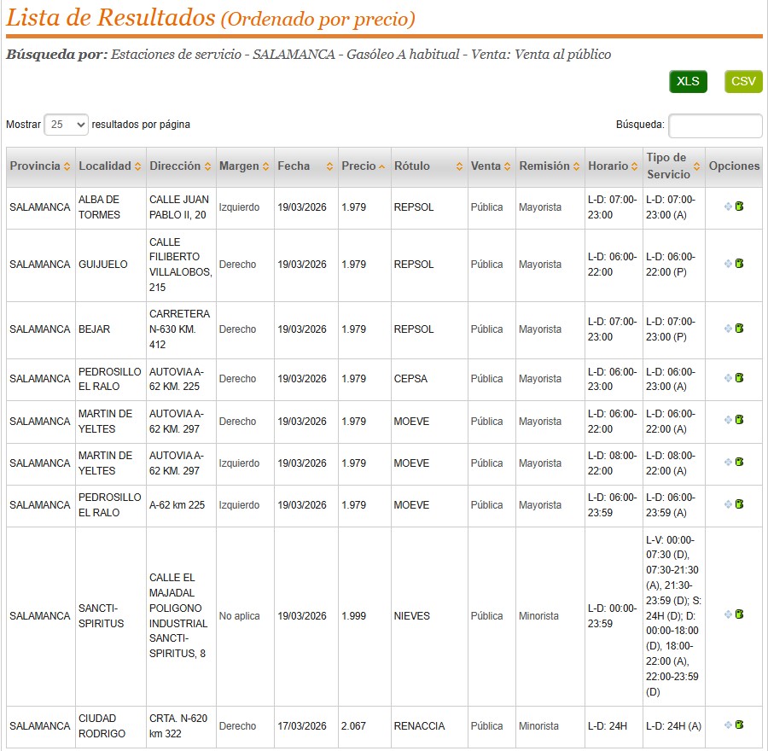Click the sort arrows beside the Provincia header
Image resolution: width=768 pixels, height=751 pixels.
(x=67, y=166)
